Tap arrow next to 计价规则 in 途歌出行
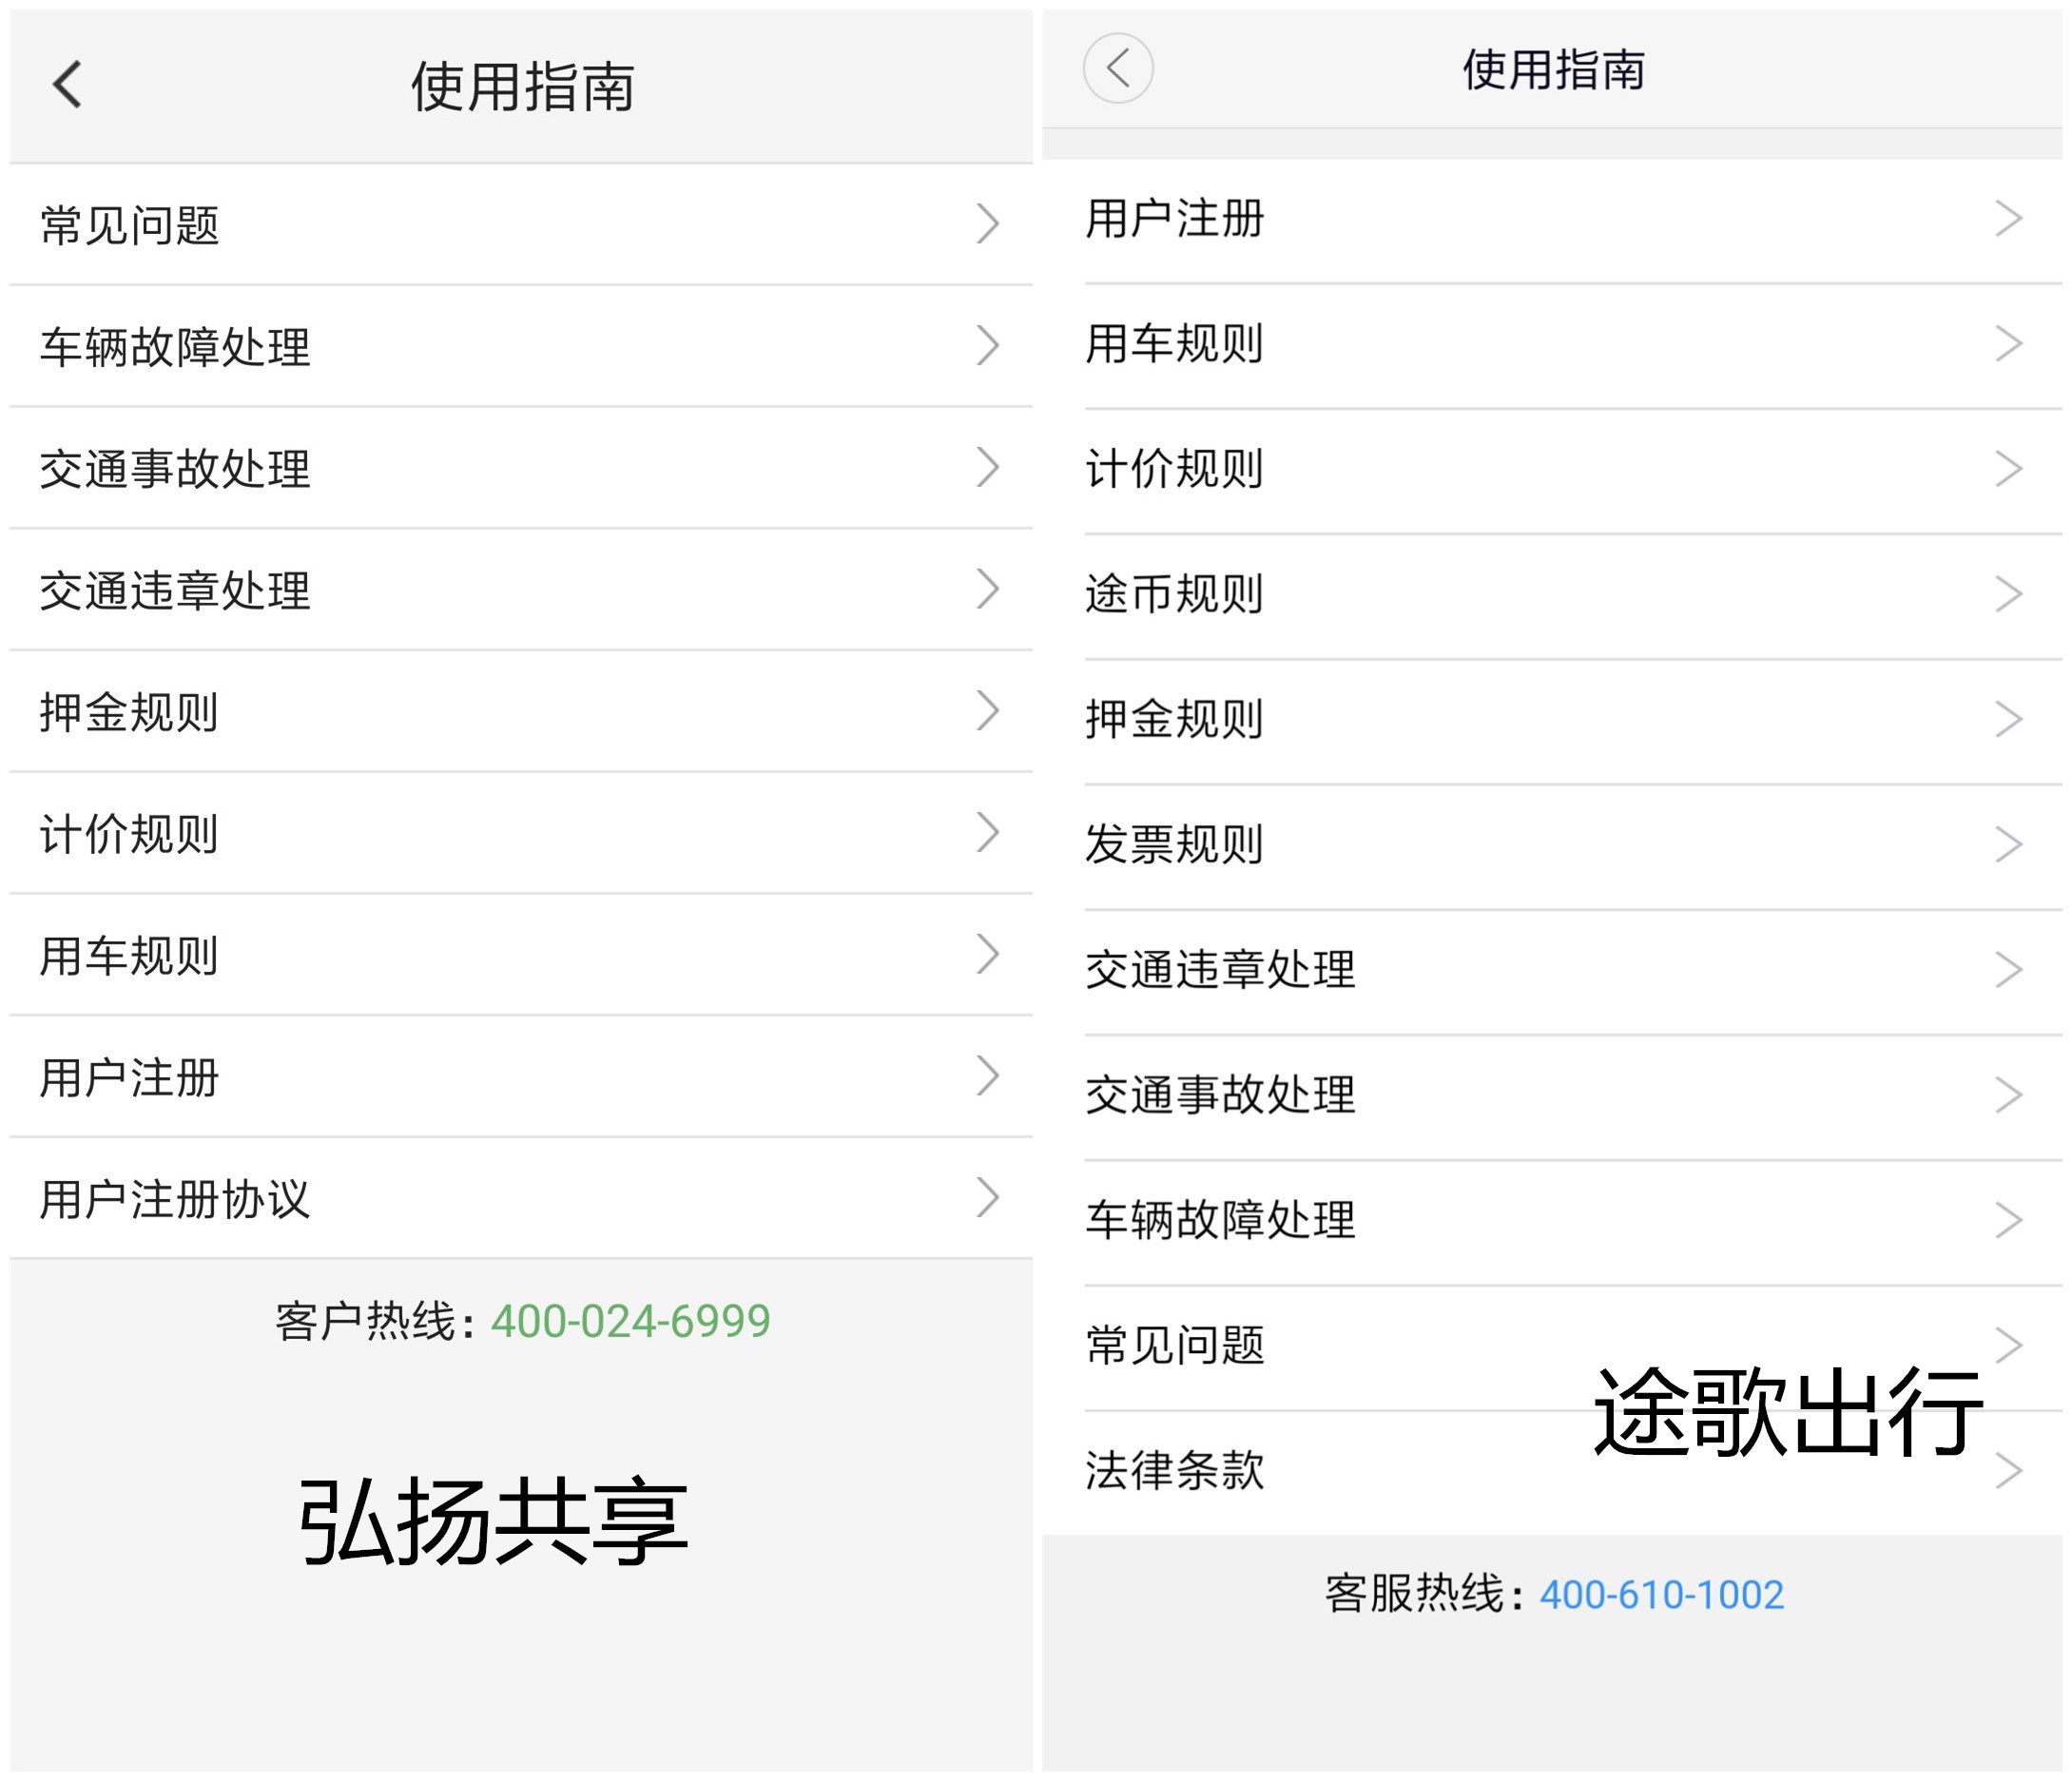 click(2009, 469)
